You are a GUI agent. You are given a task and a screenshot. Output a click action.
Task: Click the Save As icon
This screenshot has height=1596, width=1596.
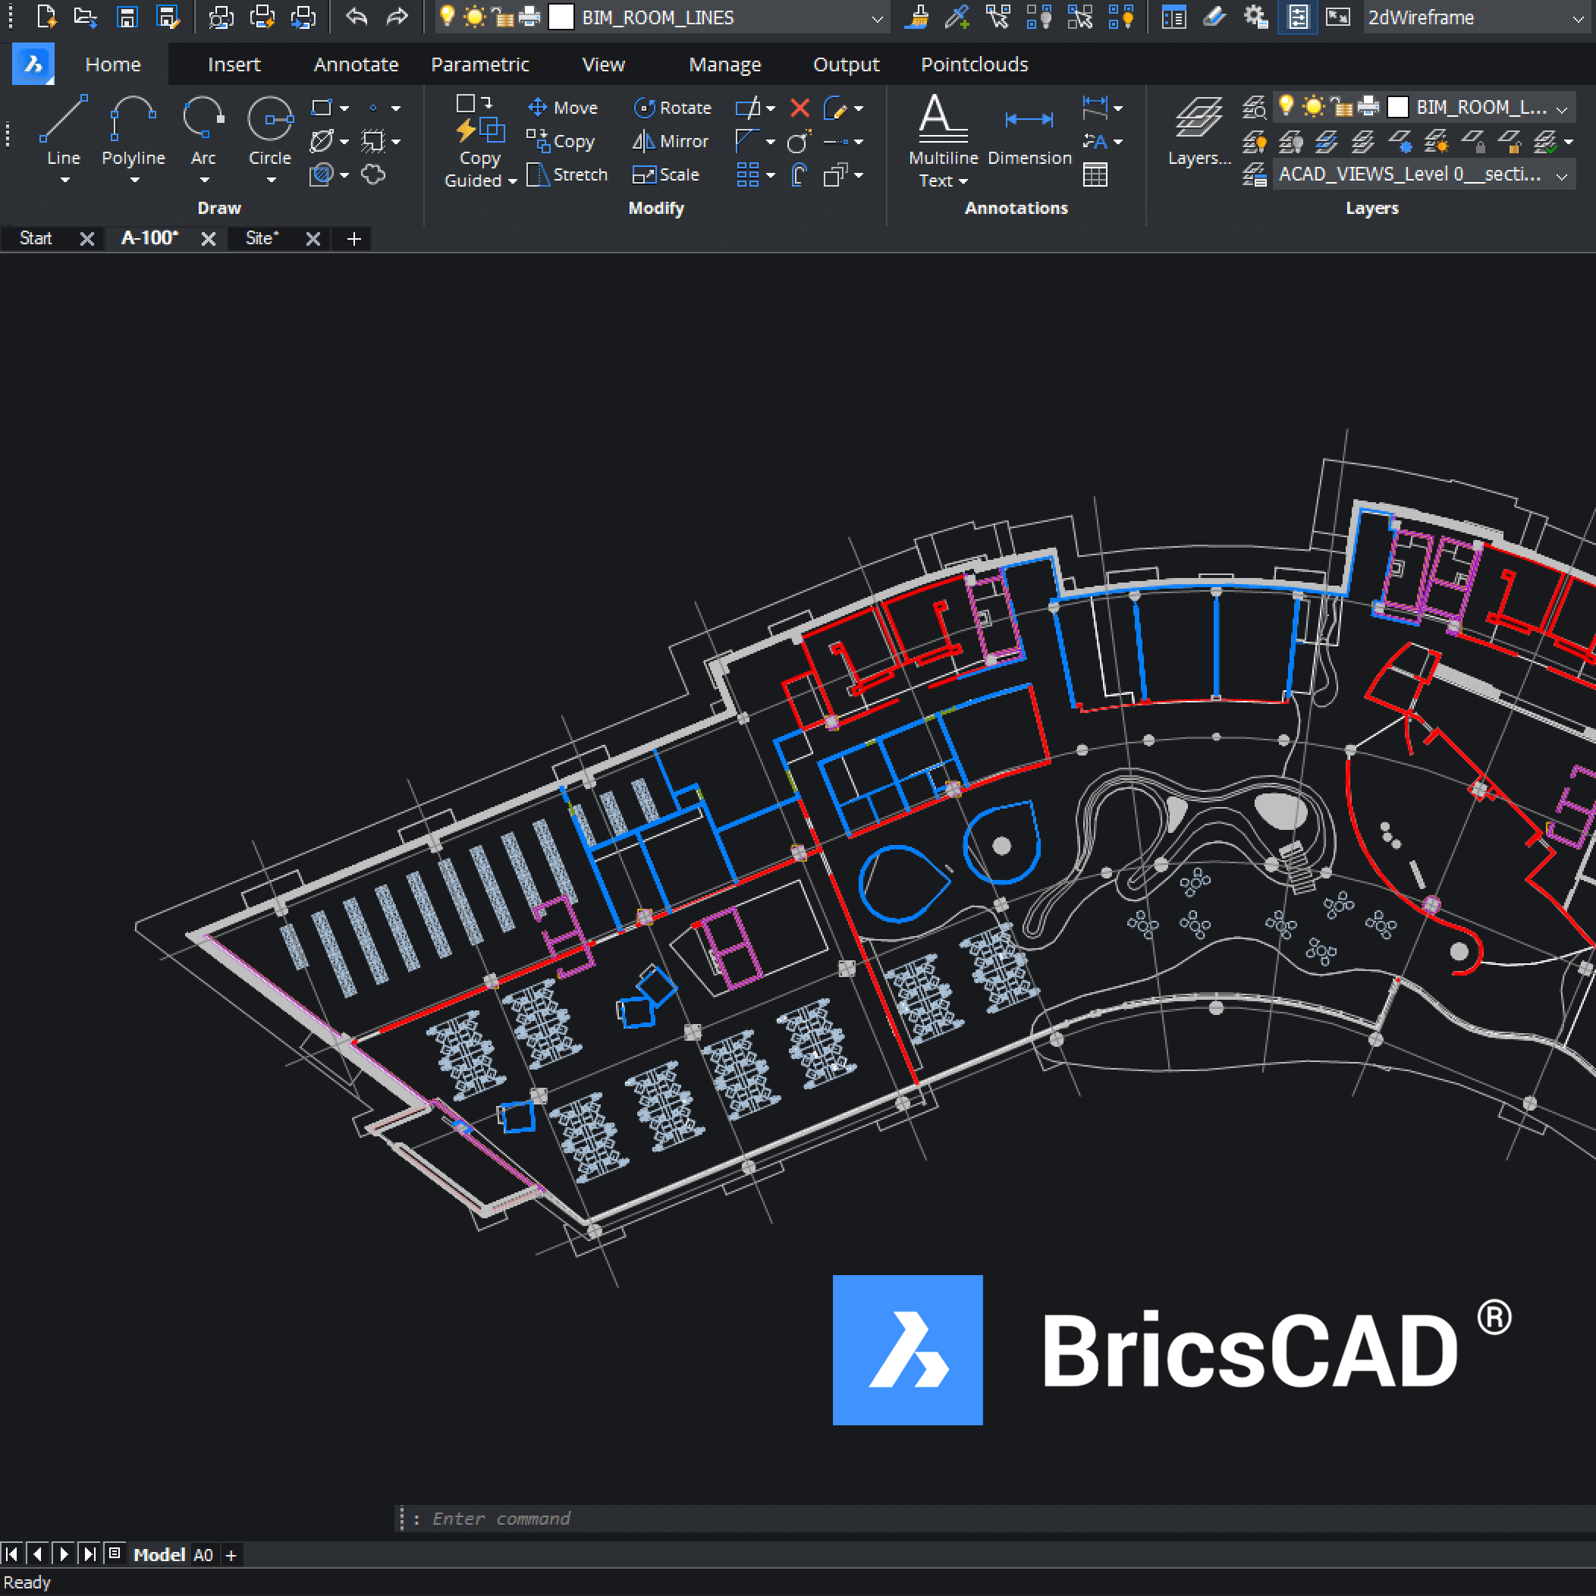point(168,17)
